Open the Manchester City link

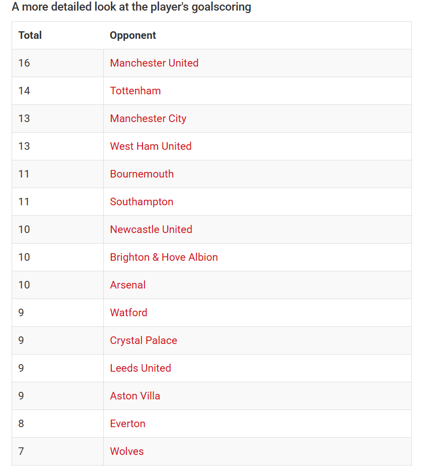(148, 119)
